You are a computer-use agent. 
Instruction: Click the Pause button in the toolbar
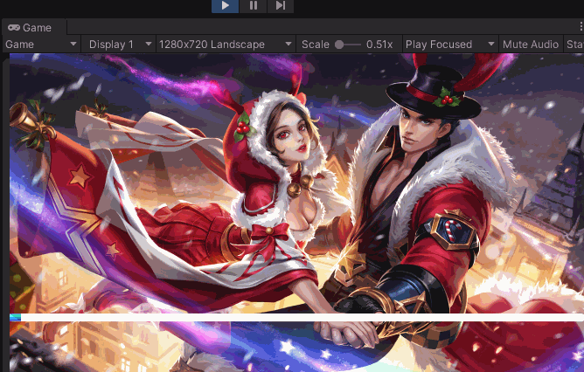pyautogui.click(x=253, y=5)
